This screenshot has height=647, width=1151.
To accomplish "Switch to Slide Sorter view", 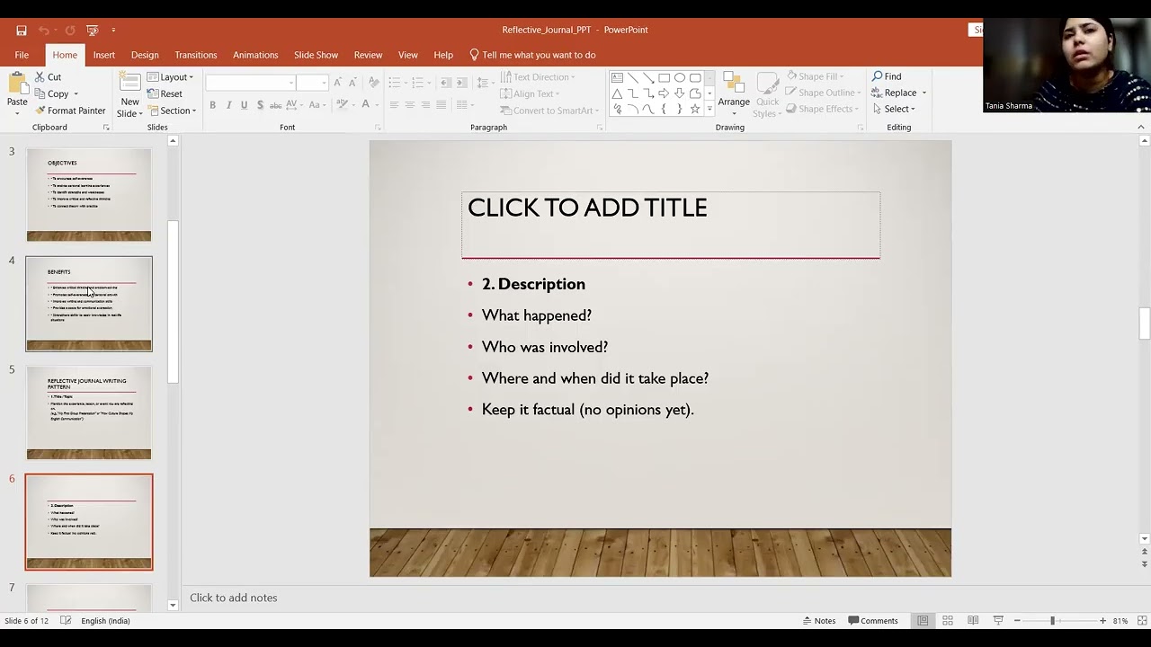I will tap(948, 621).
